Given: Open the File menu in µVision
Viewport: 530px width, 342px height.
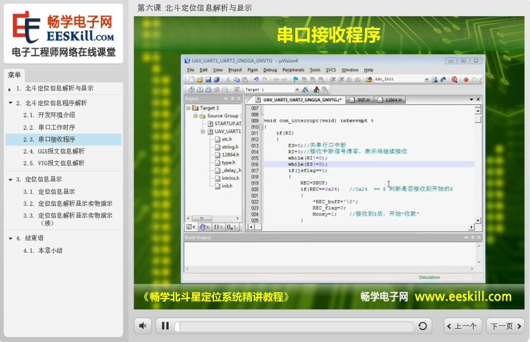Looking at the screenshot, I should [x=191, y=70].
